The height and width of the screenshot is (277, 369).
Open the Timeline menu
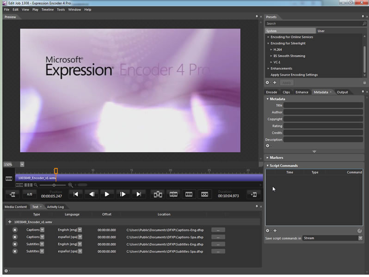48,10
